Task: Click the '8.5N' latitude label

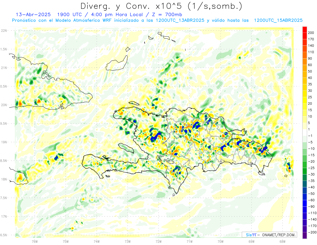Action: (4, 161)
